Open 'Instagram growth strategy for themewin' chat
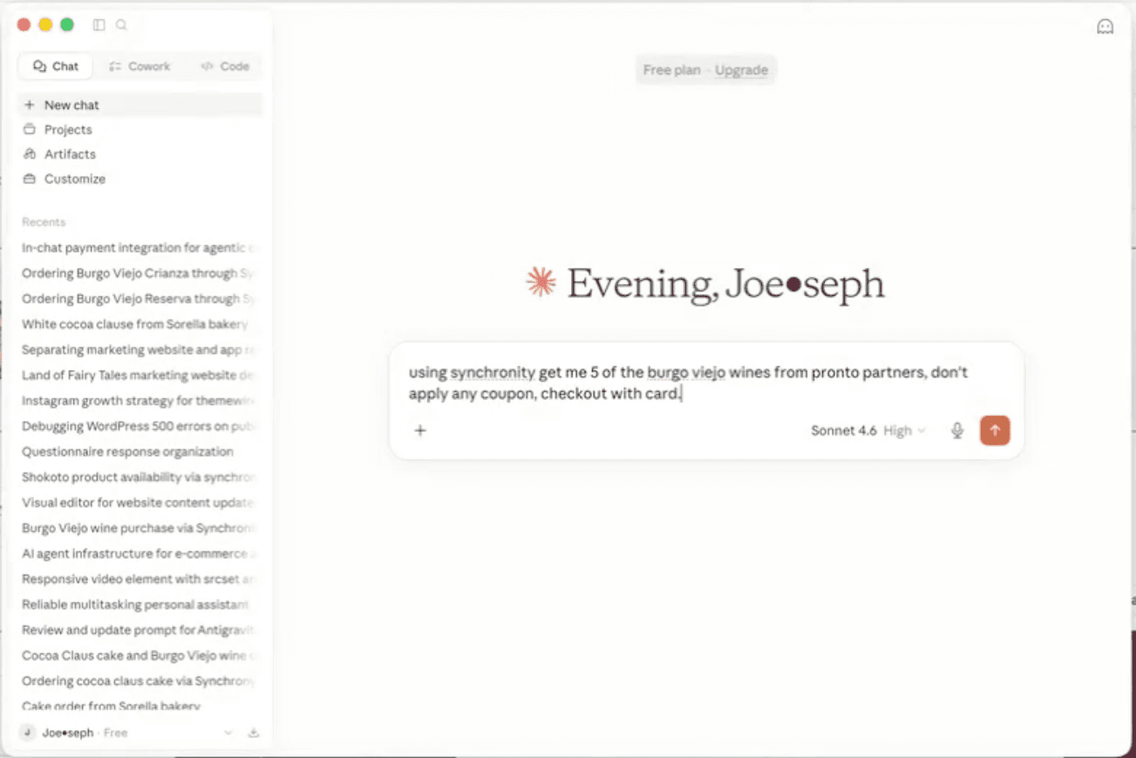Viewport: 1136px width, 758px height. [x=139, y=400]
